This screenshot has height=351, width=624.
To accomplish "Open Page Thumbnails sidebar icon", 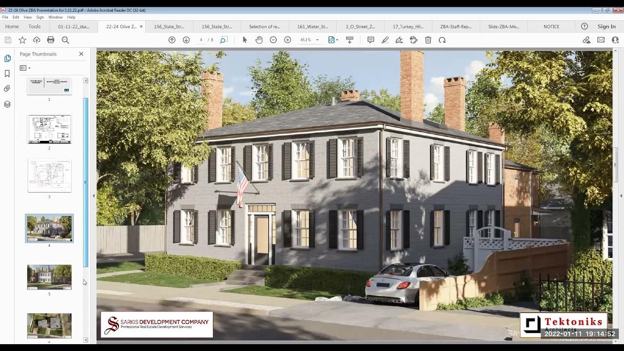I will 7,58.
